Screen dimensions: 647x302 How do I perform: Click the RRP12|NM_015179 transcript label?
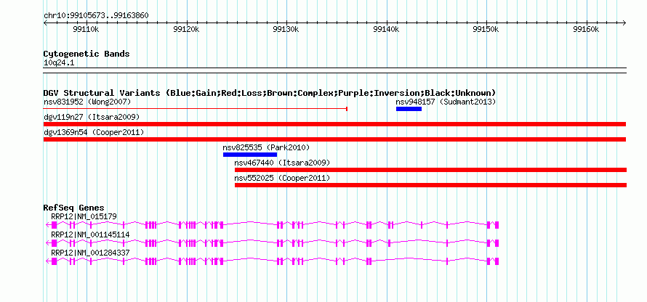[84, 216]
